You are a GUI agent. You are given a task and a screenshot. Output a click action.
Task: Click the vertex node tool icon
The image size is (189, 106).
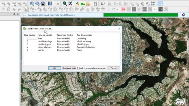click(x=87, y=9)
